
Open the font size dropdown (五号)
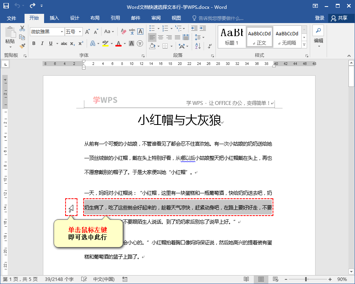tap(80, 32)
